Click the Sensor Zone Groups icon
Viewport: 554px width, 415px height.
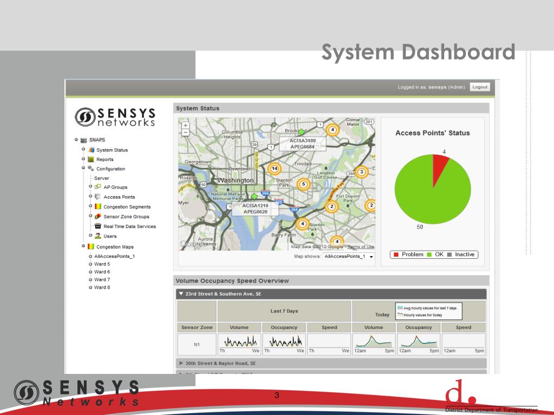tap(98, 216)
